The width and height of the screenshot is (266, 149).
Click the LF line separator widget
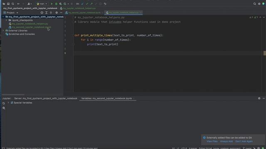[178, 148]
